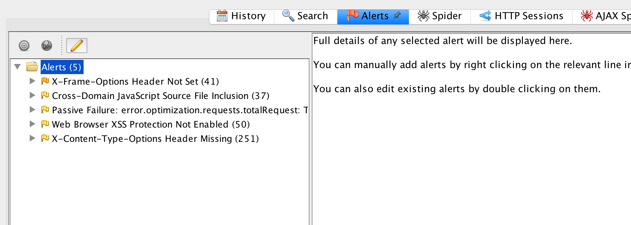Click the flag icon beside Web Browser XSS alert
The height and width of the screenshot is (225, 631).
(45, 124)
